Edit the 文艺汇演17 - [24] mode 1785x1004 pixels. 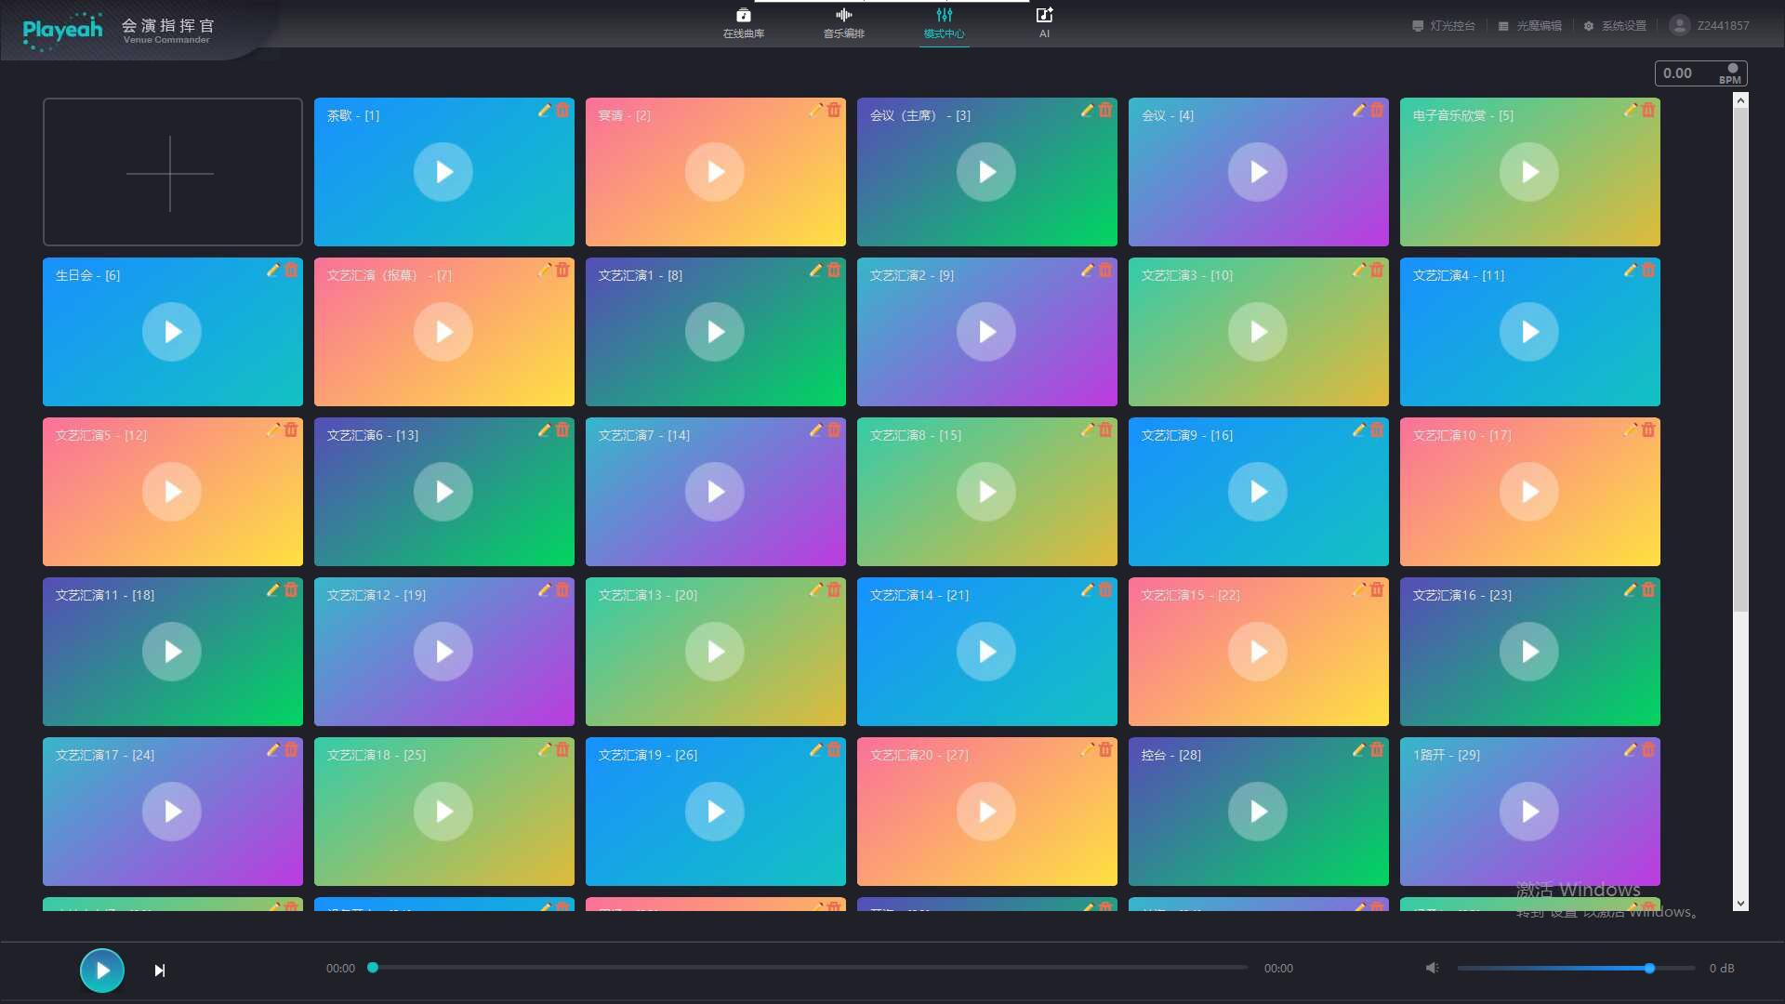[x=273, y=750]
